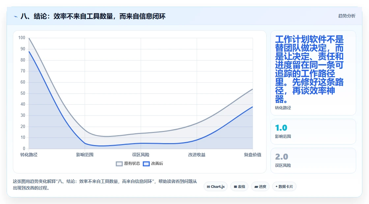Click y-axis value 90
This screenshot has height=204, width=369.
[x=23, y=49]
